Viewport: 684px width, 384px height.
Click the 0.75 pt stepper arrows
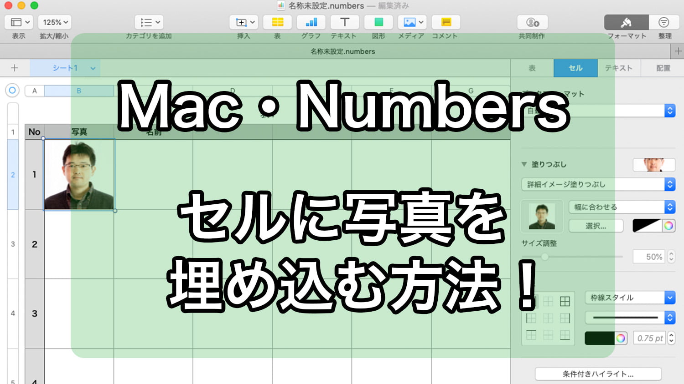[671, 338]
